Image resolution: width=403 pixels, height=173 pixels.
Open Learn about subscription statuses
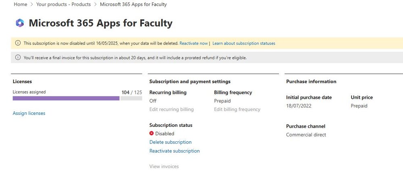click(x=244, y=43)
